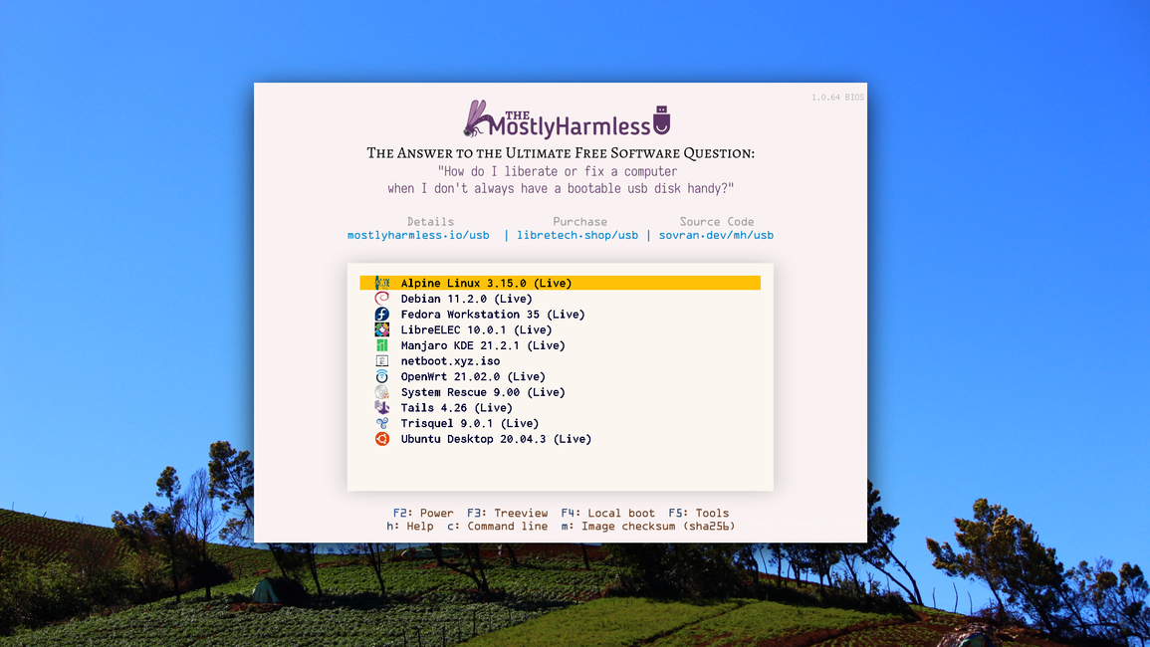This screenshot has width=1150, height=647.
Task: Choose Fedora Workstation 35 (Live)
Action: coord(561,314)
